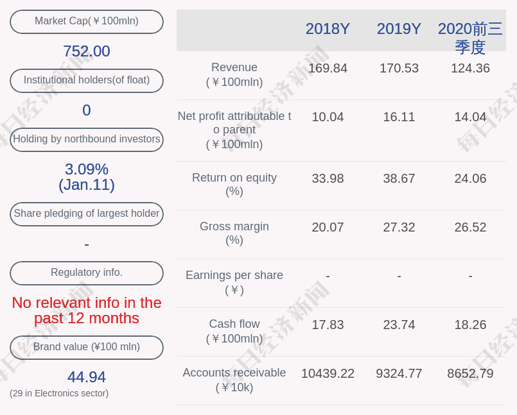Viewport: 517px width, 415px height.
Task: Click the Gross margin row label
Action: click(x=234, y=233)
